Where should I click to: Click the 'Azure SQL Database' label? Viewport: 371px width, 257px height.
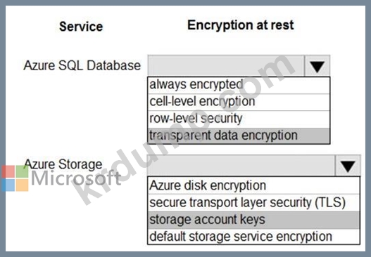pos(82,65)
